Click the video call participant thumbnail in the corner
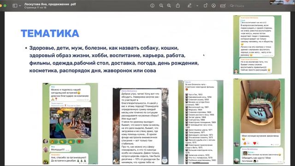 (x=282, y=2)
